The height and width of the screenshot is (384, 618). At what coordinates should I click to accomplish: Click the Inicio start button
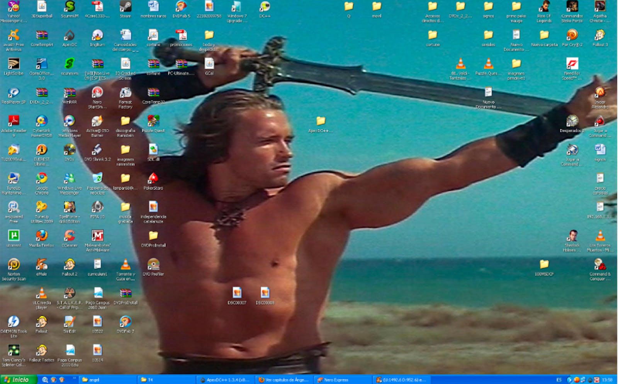click(x=18, y=380)
